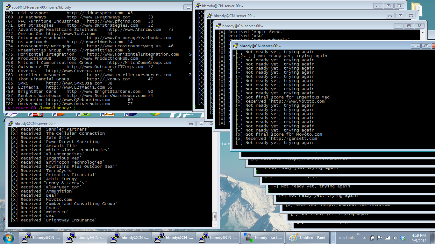435x244 pixels.
Task: Expand the dev tools toolbar chevron
Action: [x=358, y=235]
